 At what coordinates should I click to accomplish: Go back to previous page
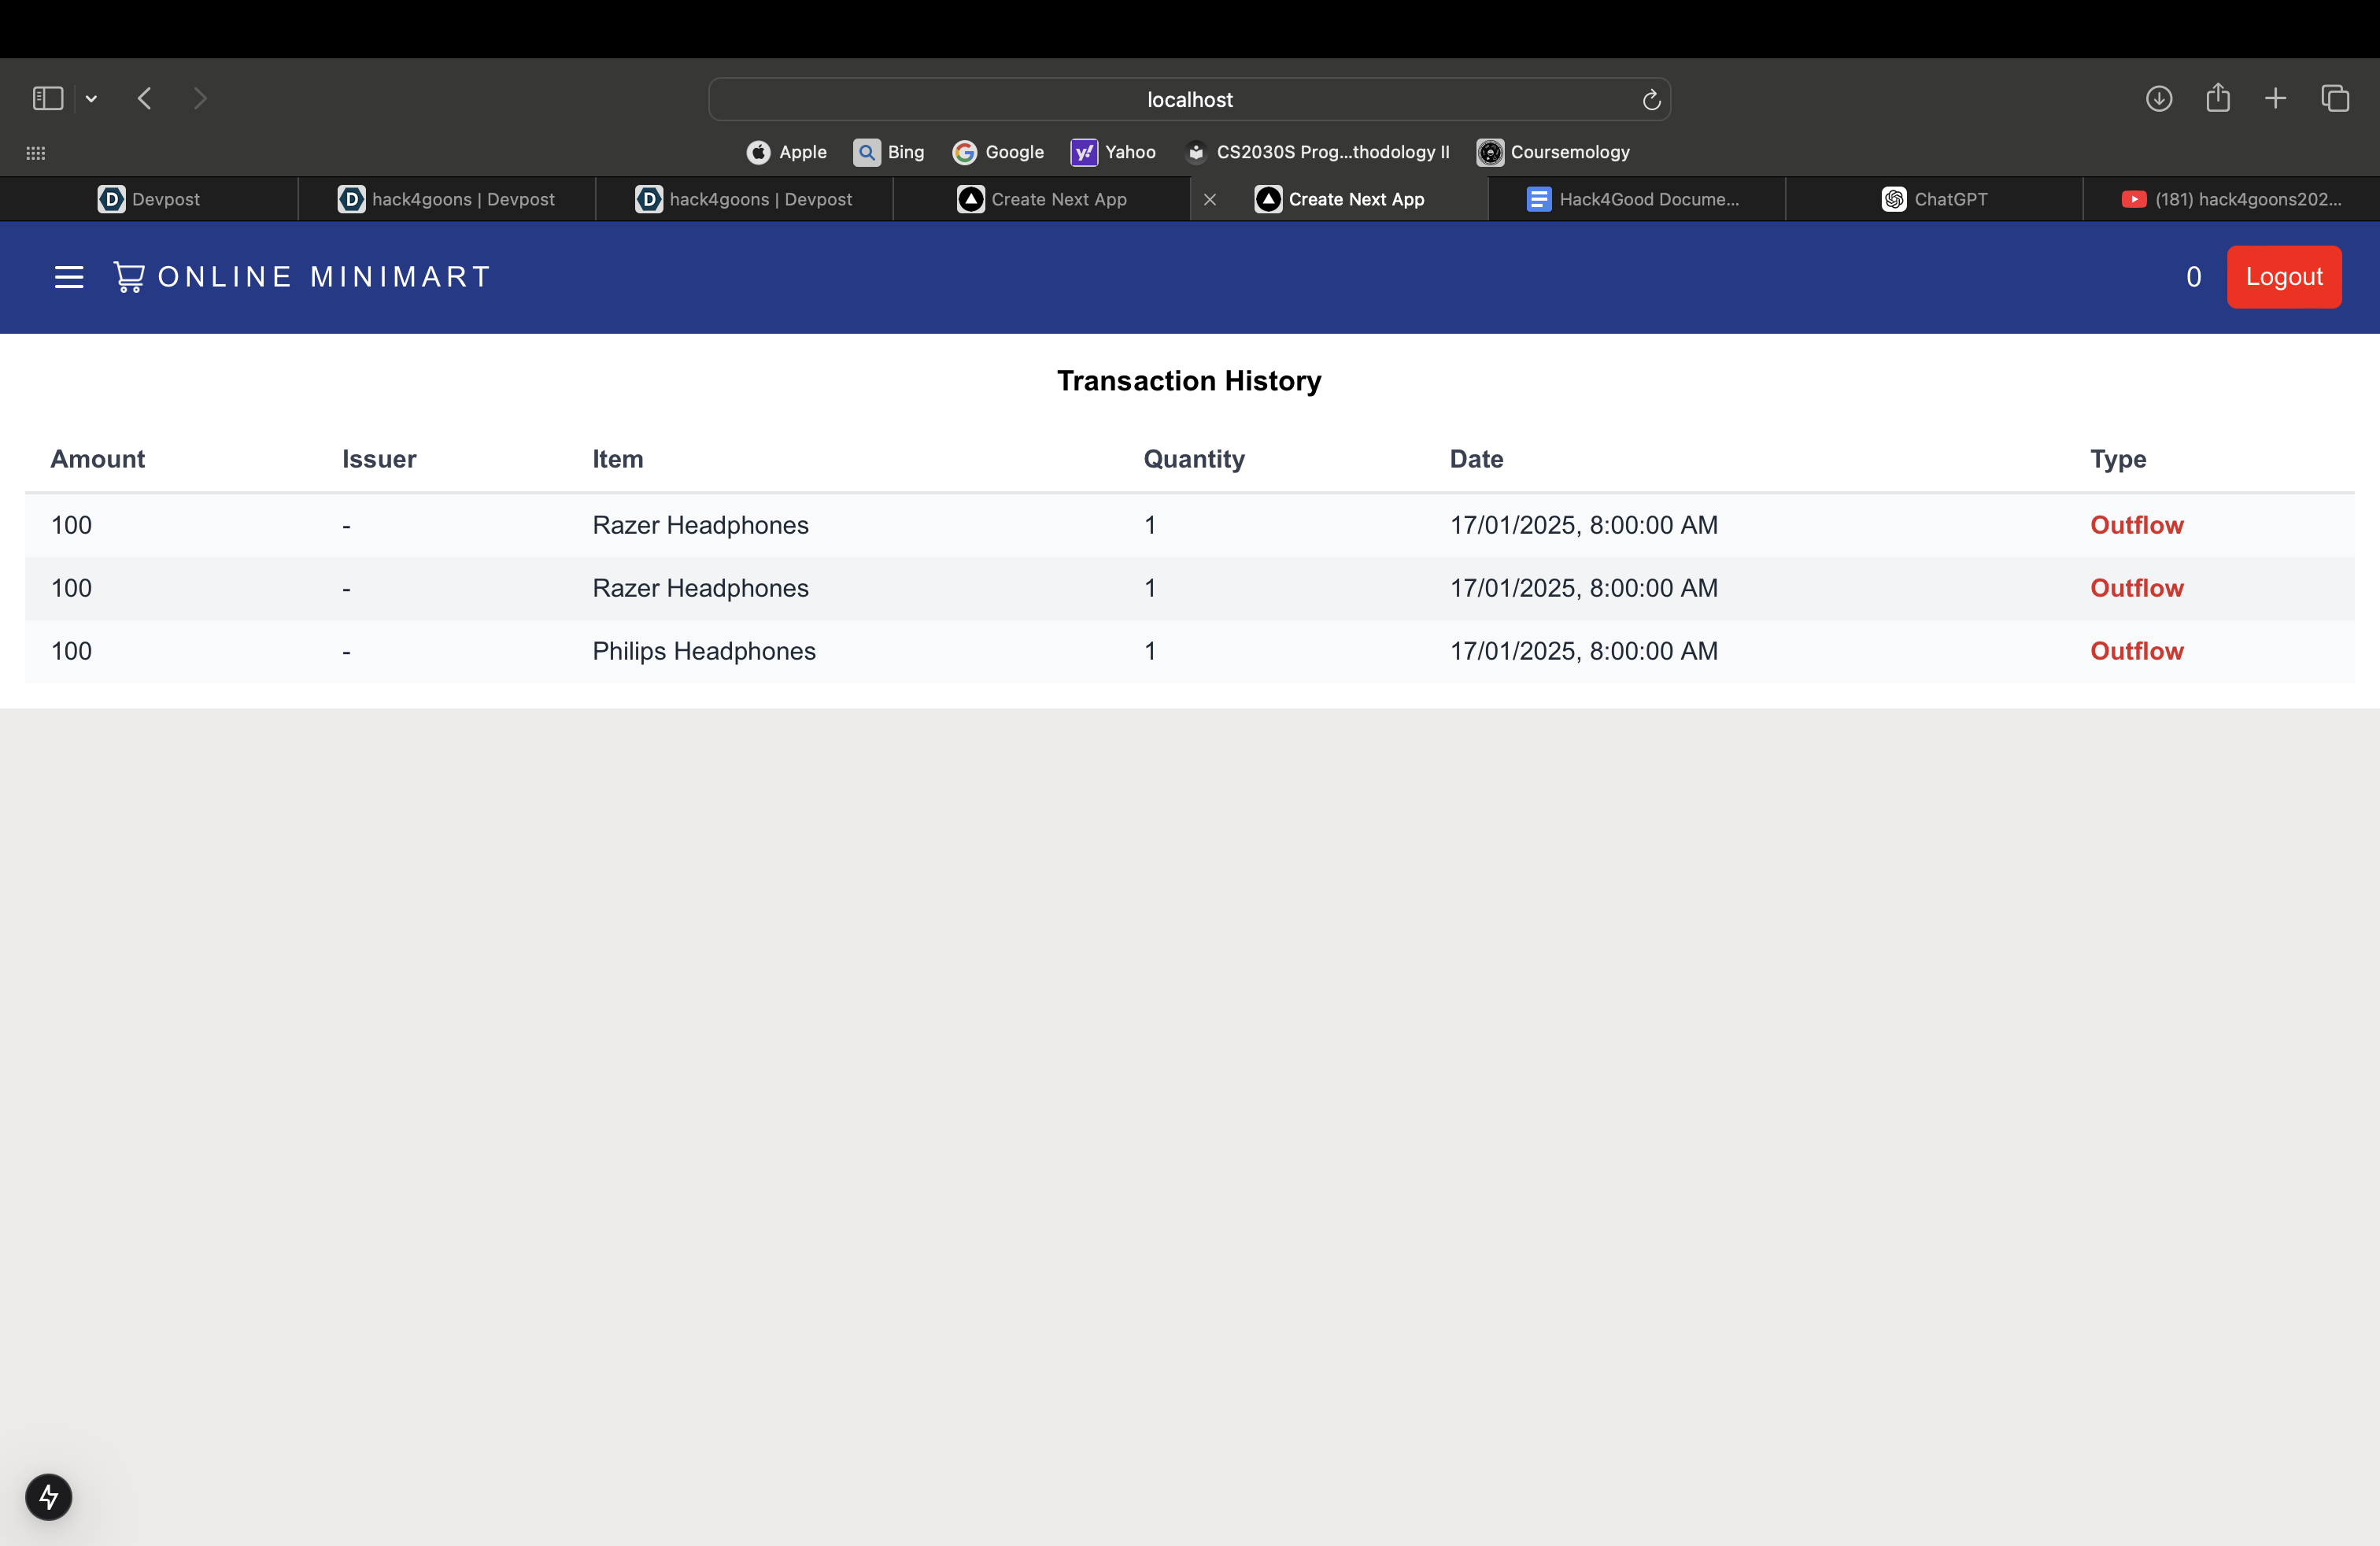[x=145, y=99]
